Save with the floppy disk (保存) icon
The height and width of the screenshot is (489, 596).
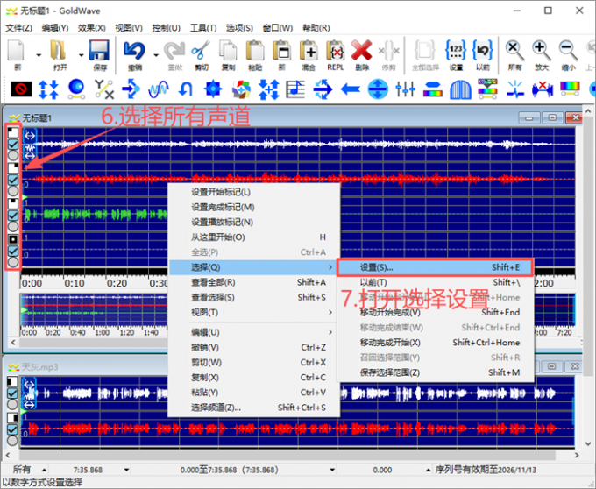99,51
